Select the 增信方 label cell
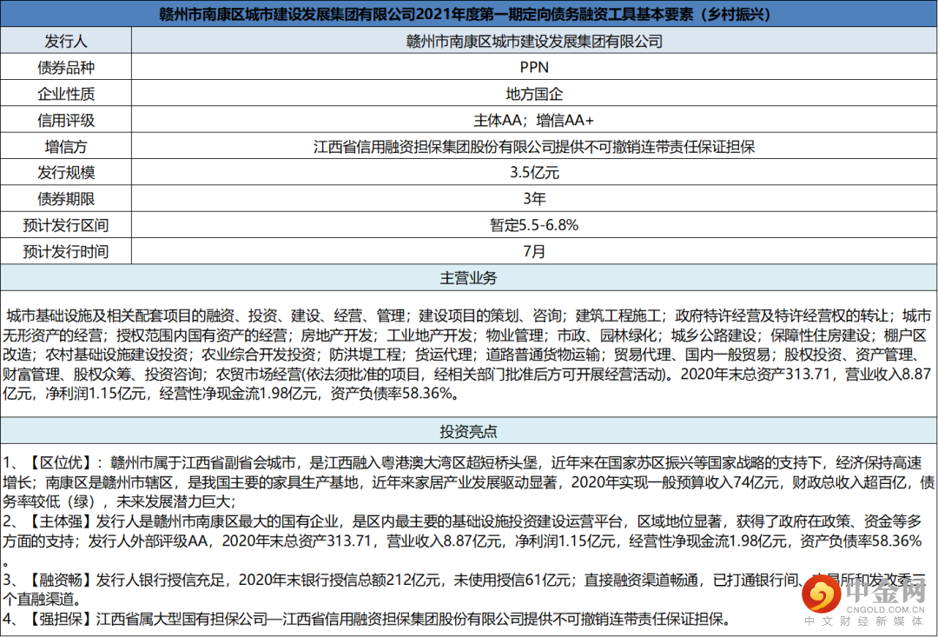Viewport: 938px width, 637px height. coord(66,146)
